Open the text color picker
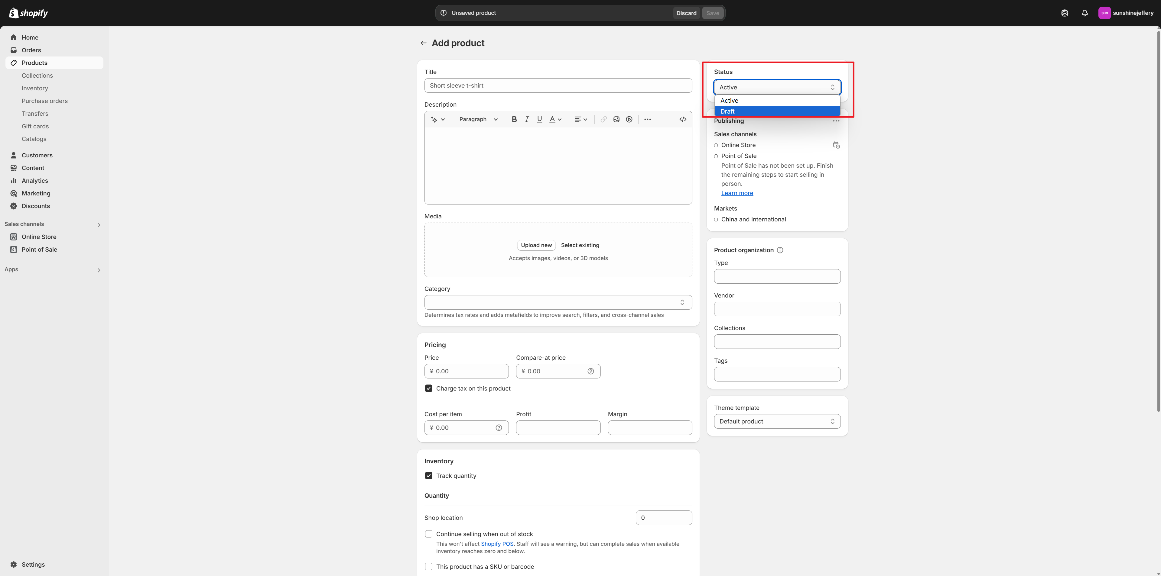Viewport: 1161px width, 576px height. click(555, 119)
